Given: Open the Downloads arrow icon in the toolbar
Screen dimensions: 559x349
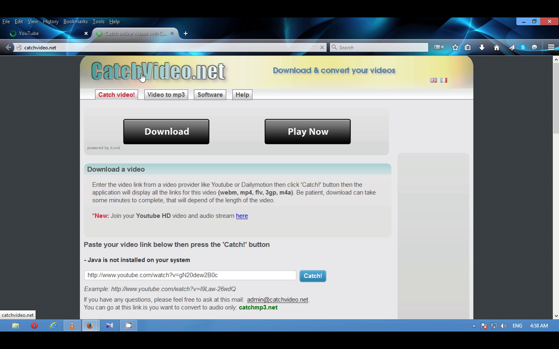Looking at the screenshot, I should coord(482,47).
